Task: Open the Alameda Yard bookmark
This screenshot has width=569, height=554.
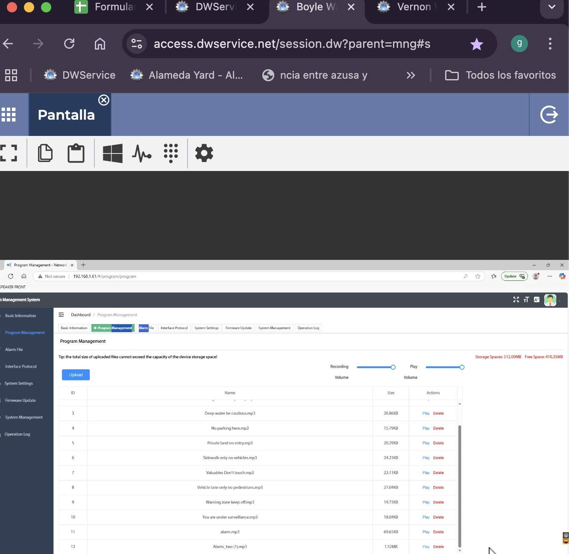Action: pyautogui.click(x=187, y=75)
